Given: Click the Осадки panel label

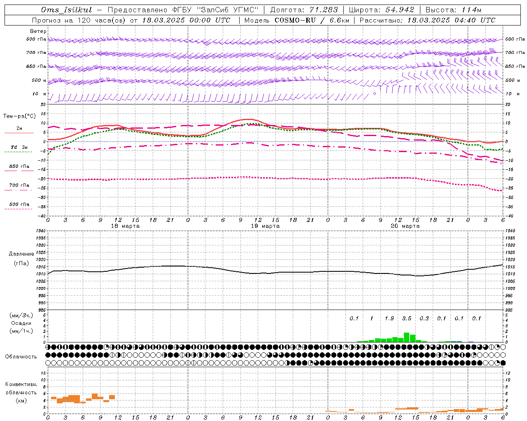Looking at the screenshot, I should [x=21, y=323].
